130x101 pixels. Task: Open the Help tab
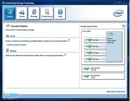pos(60,13)
